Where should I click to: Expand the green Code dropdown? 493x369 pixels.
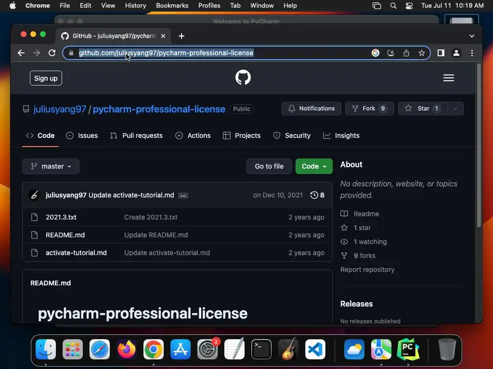click(314, 166)
